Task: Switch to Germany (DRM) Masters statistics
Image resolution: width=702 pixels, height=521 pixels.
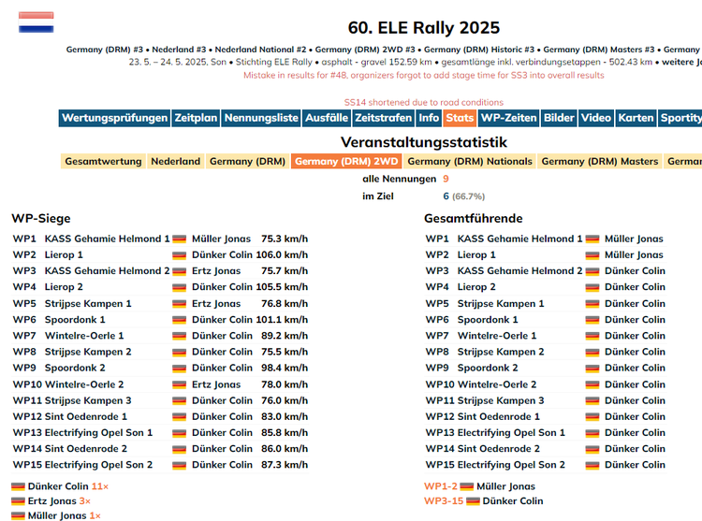Action: tap(600, 162)
